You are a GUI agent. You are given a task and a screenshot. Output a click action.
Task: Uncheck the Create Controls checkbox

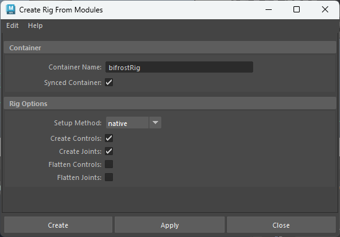109,138
